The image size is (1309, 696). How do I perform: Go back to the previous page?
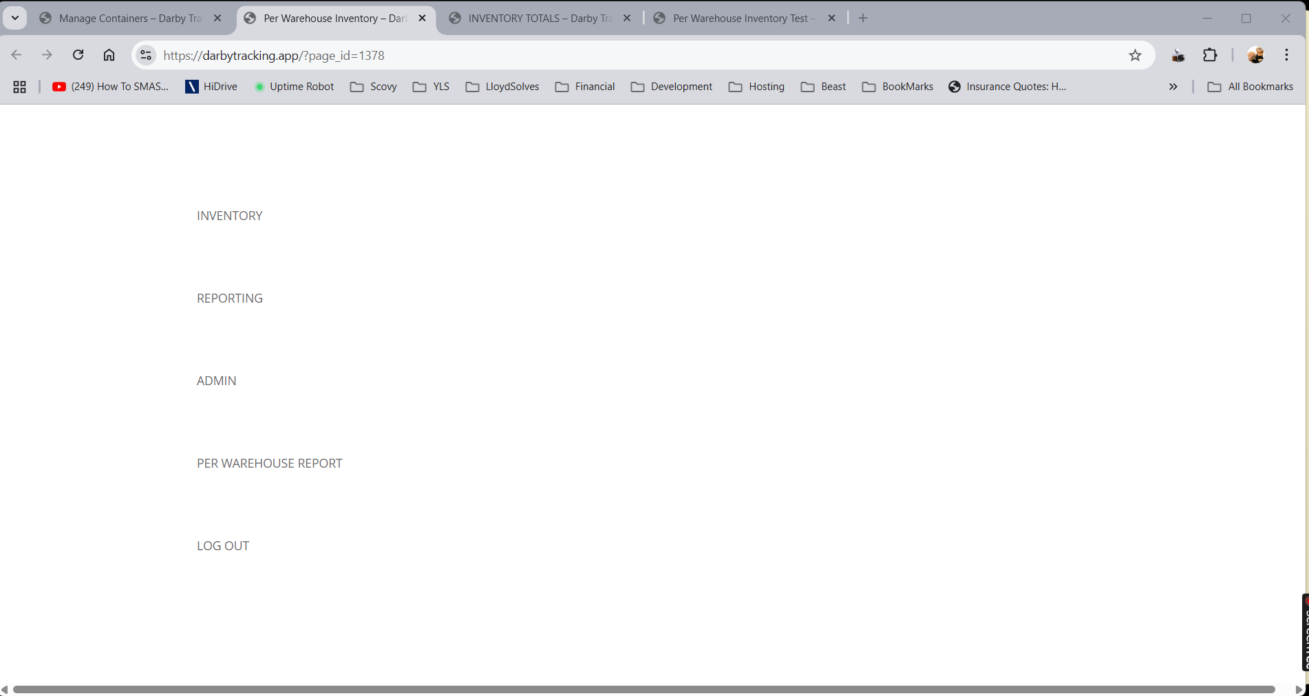tap(17, 55)
